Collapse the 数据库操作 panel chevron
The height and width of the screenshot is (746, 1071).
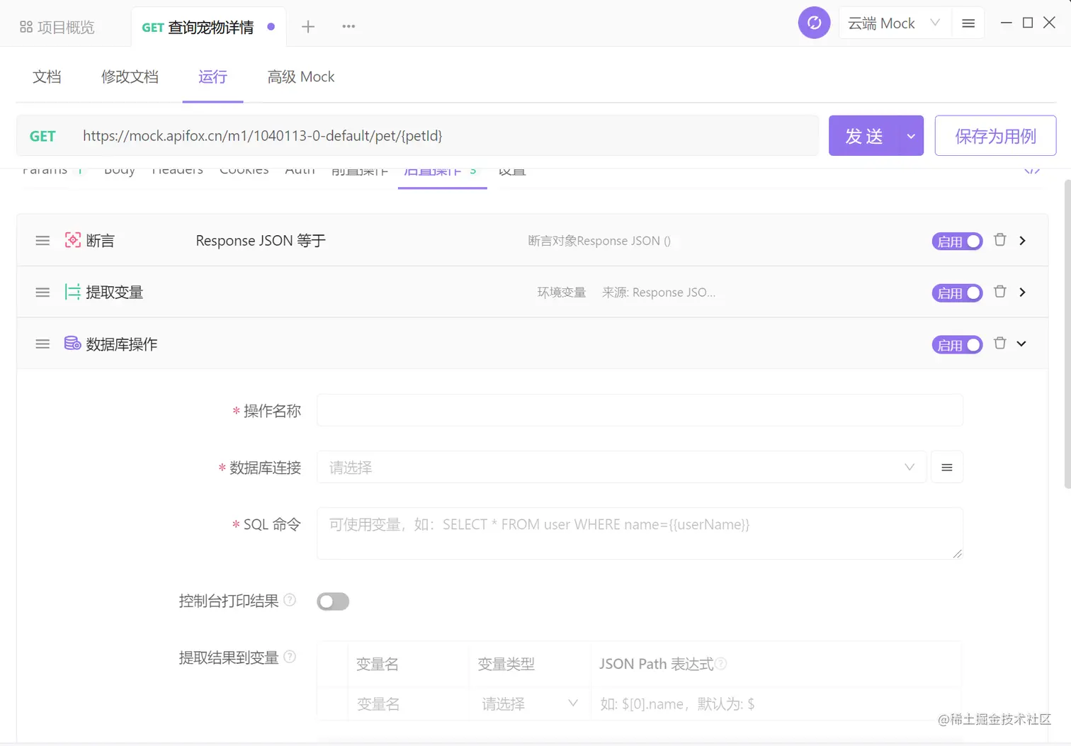click(x=1021, y=344)
